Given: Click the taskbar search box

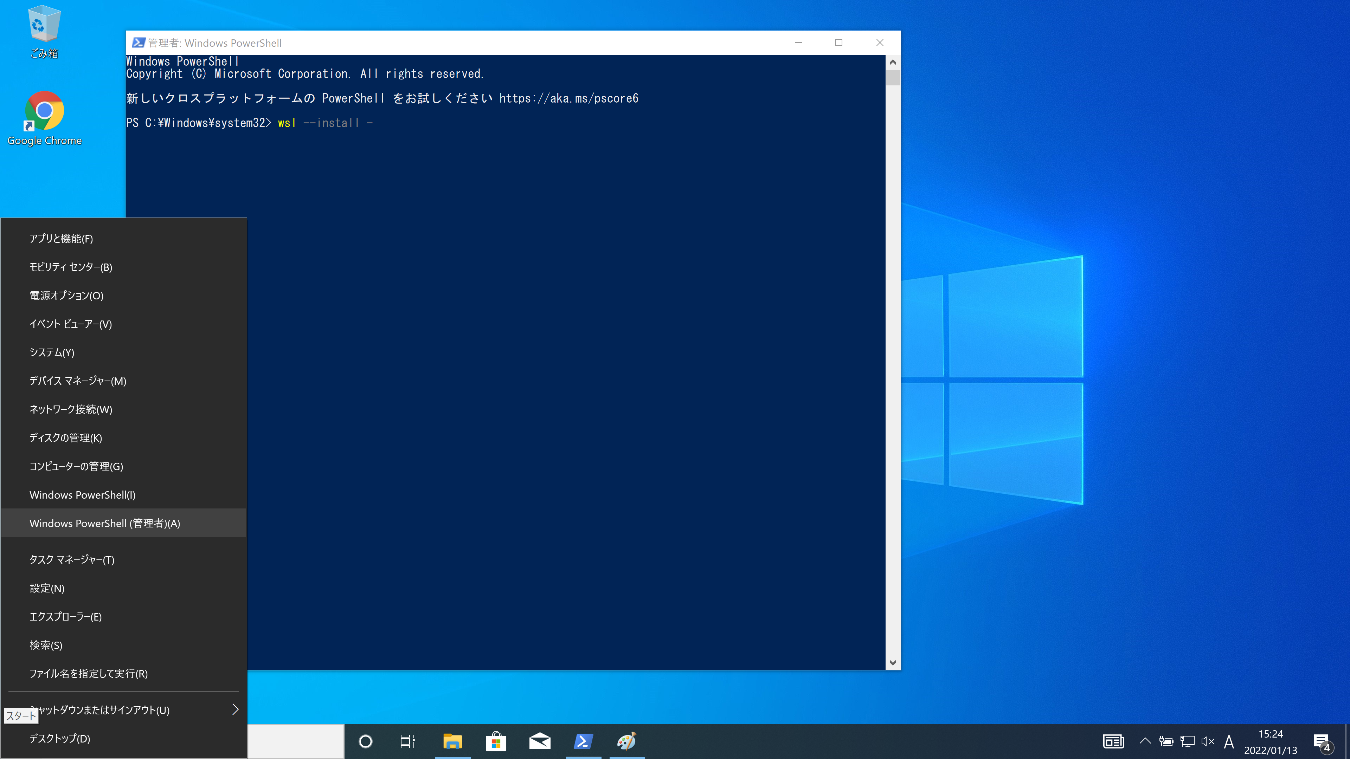Looking at the screenshot, I should coord(296,741).
